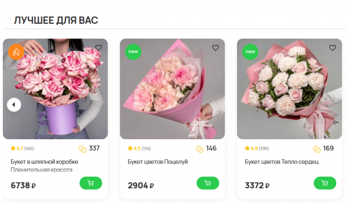Favorite the Поцелуй bouquet with heart icon

point(215,48)
